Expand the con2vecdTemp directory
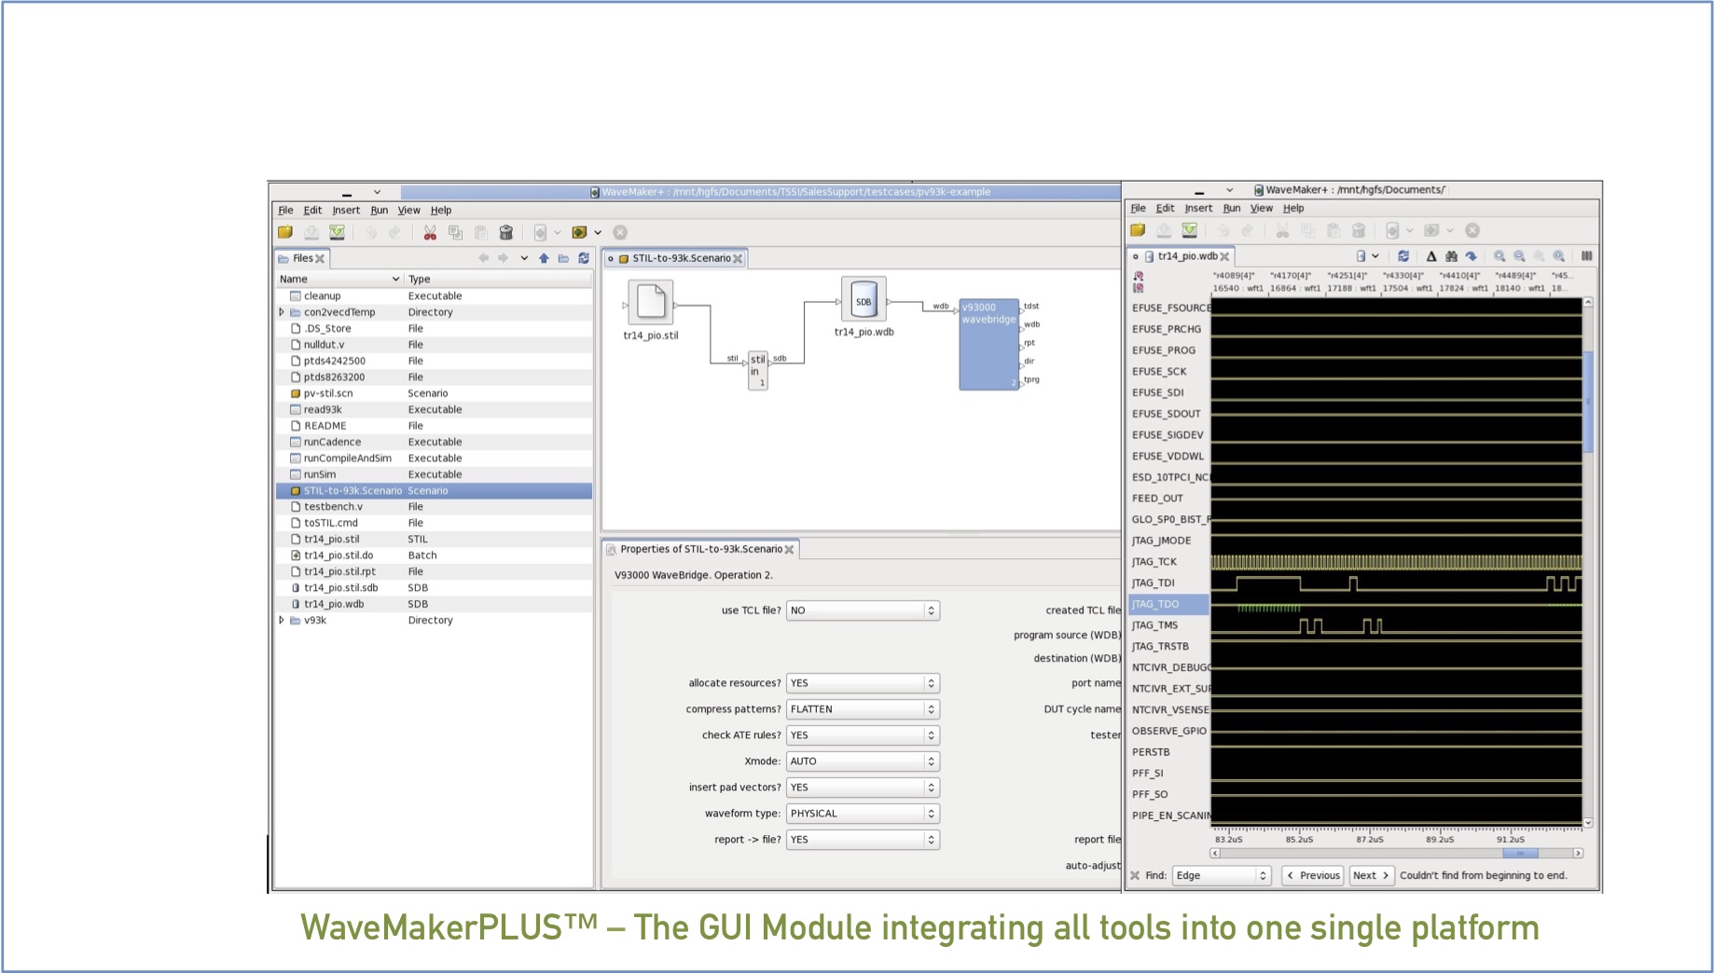 tap(282, 312)
